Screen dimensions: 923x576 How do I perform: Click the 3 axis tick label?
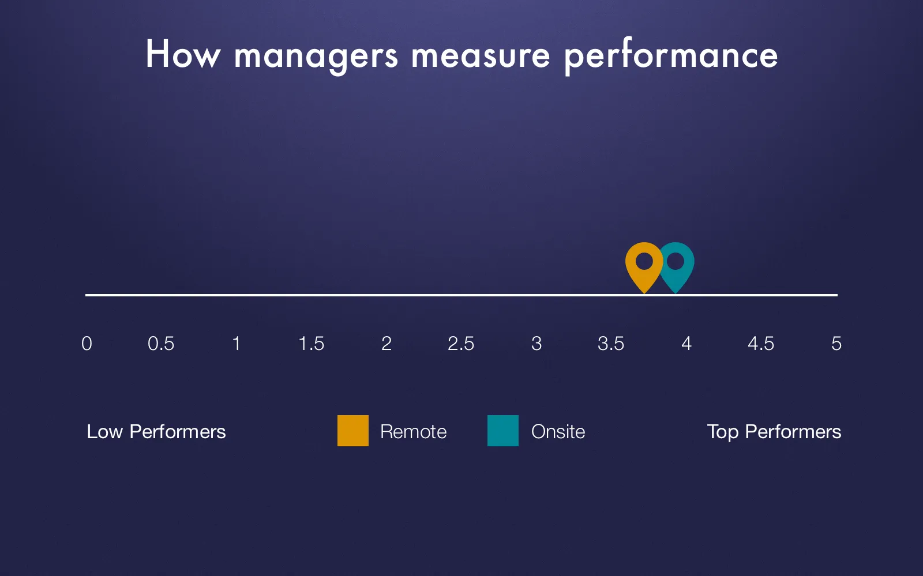click(x=536, y=344)
